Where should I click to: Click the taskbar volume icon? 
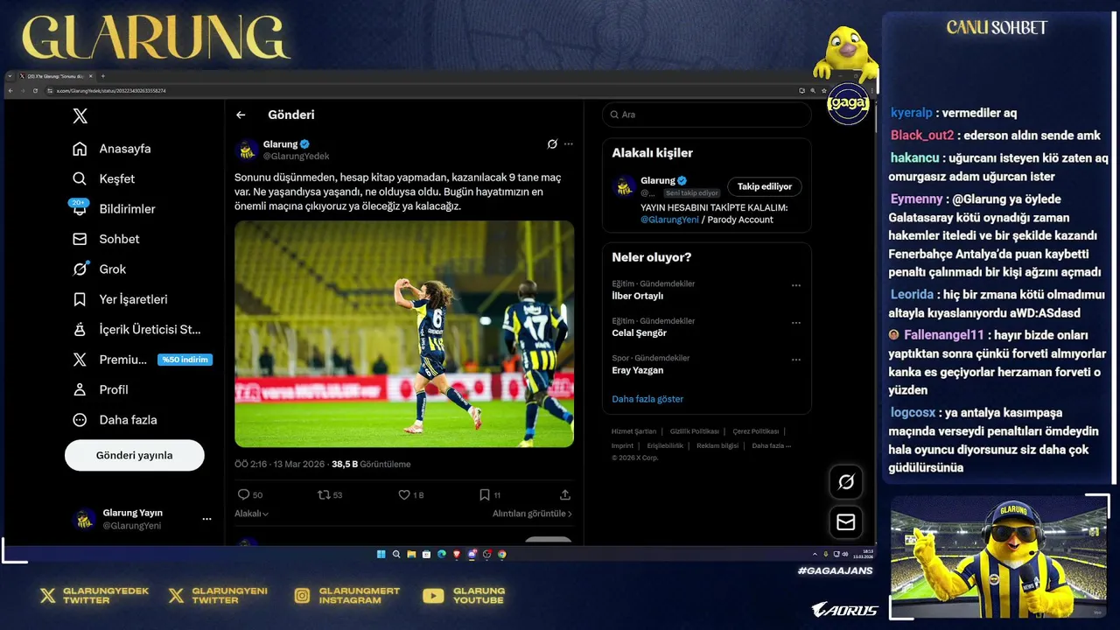845,554
